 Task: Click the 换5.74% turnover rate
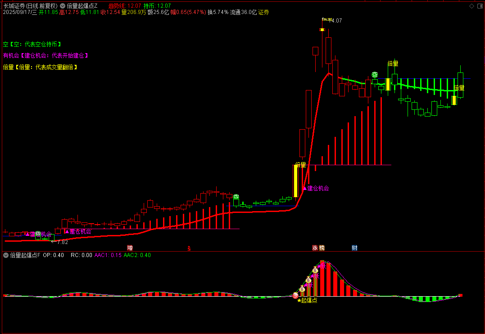(218, 12)
